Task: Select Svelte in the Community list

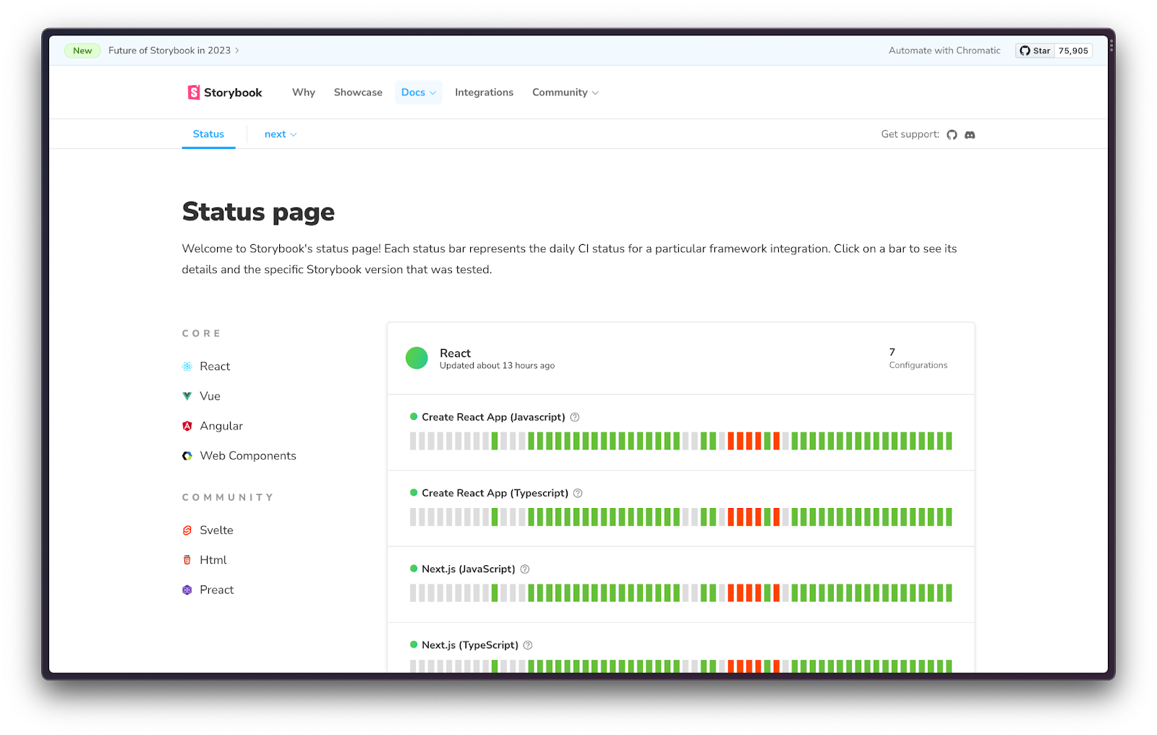Action: tap(216, 530)
